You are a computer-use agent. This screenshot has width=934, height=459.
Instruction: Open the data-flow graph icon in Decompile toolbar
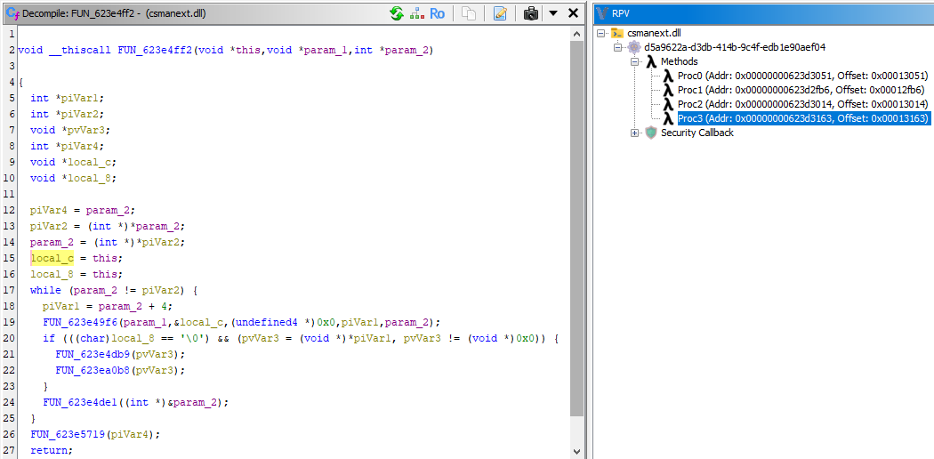[x=417, y=13]
